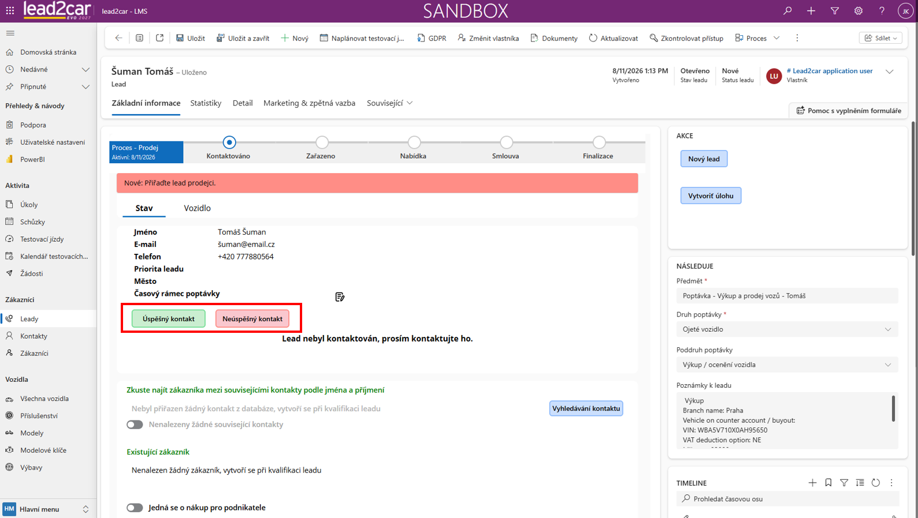This screenshot has height=518, width=918.
Task: Expand the record header details chevron
Action: (889, 72)
